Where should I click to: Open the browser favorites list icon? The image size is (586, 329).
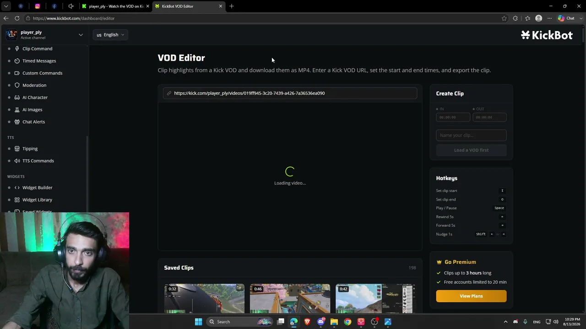[x=527, y=18]
